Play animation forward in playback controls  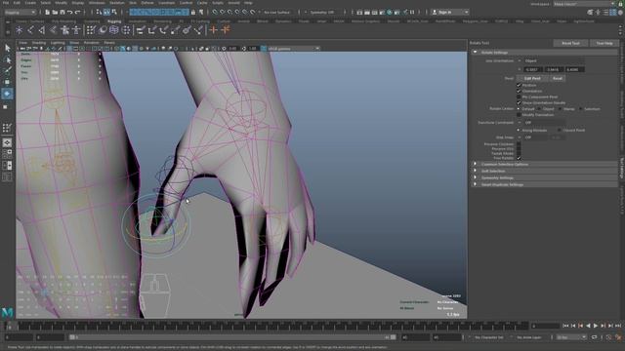pos(596,326)
